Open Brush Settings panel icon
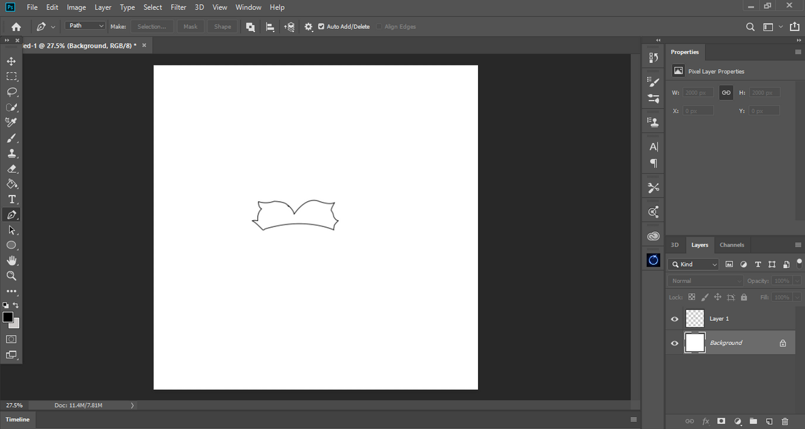Image resolution: width=805 pixels, height=429 pixels. click(653, 82)
